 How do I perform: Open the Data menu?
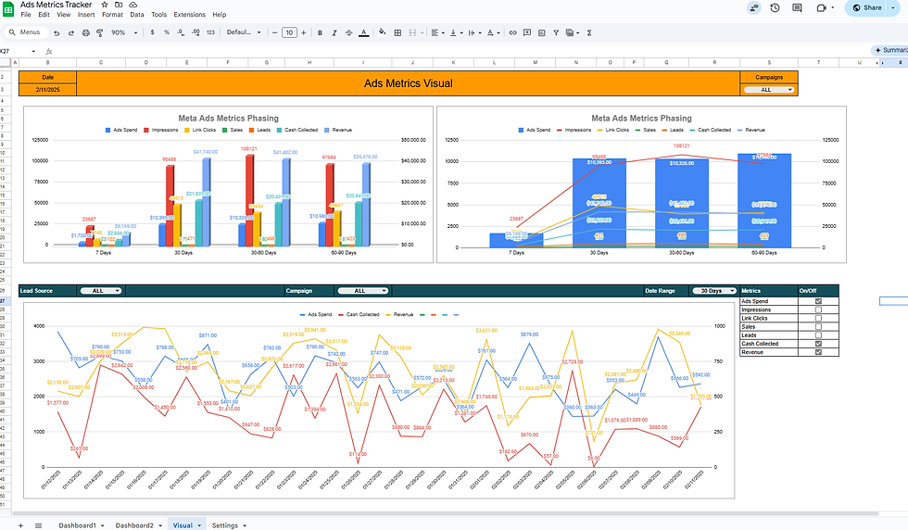tap(137, 15)
